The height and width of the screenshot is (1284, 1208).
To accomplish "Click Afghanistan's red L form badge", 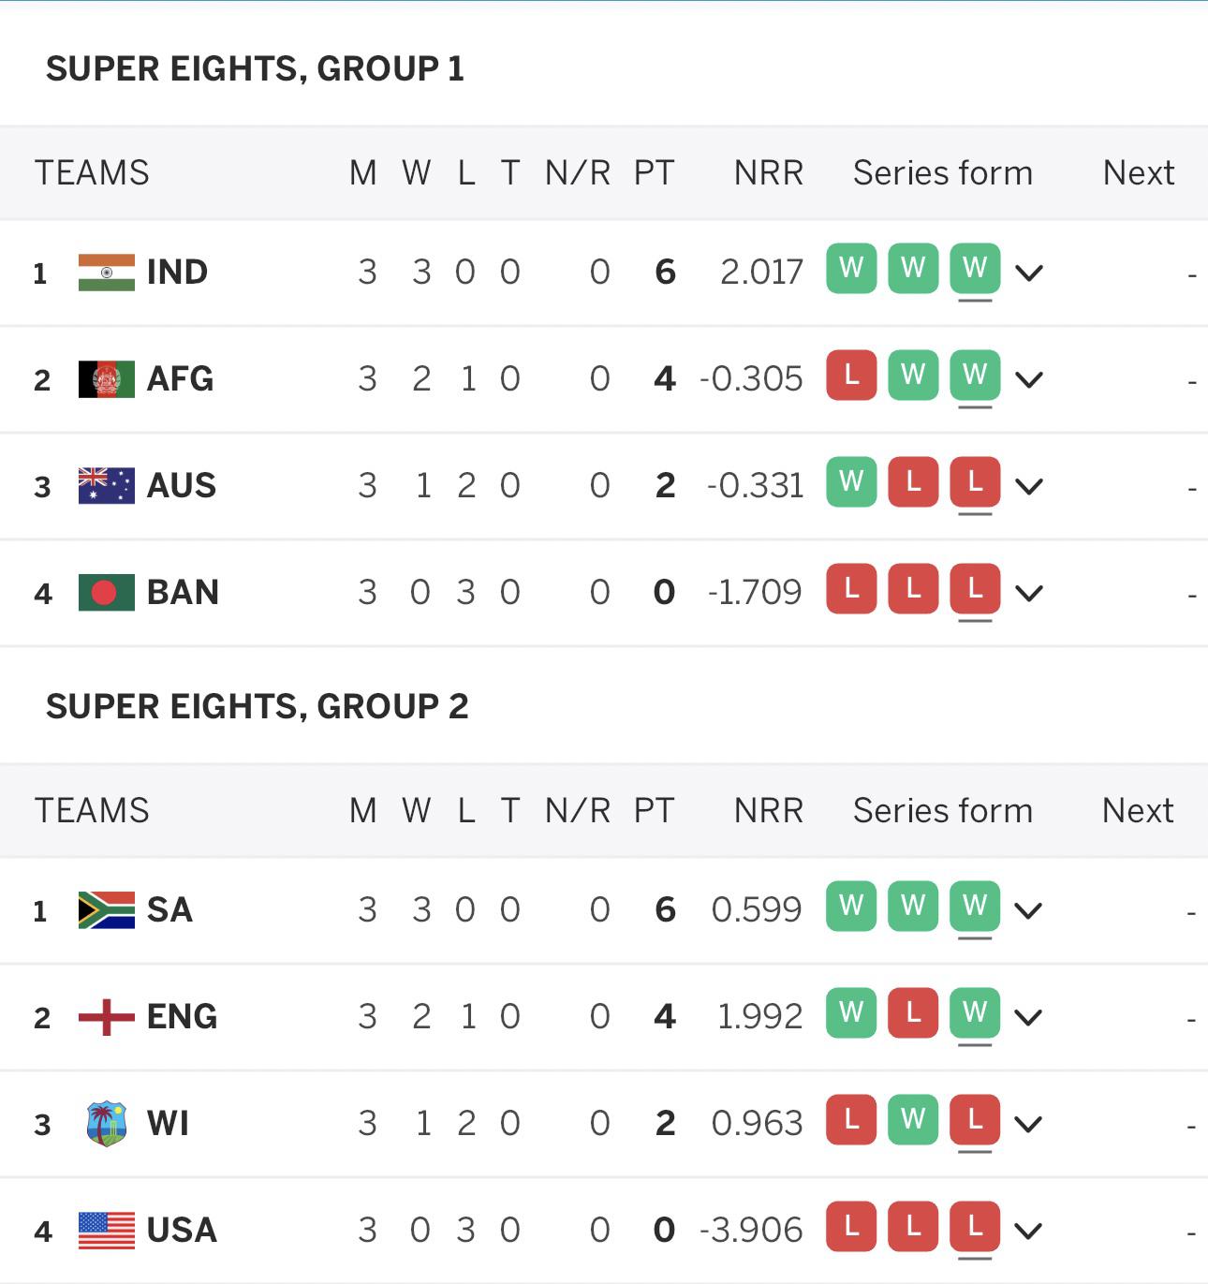I will click(x=851, y=376).
